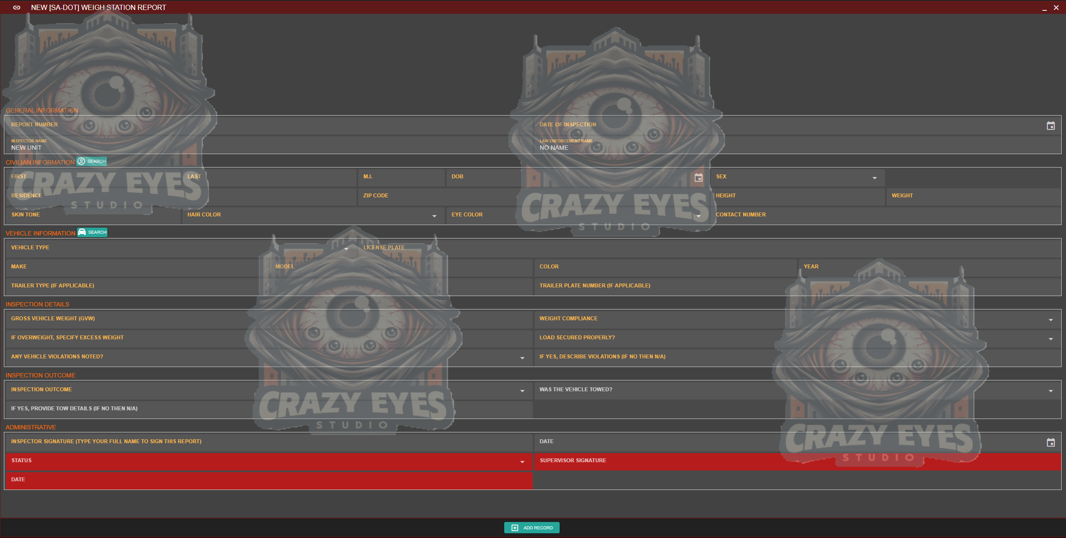
Task: Focus Trailer Plate Number field
Action: pyautogui.click(x=797, y=287)
